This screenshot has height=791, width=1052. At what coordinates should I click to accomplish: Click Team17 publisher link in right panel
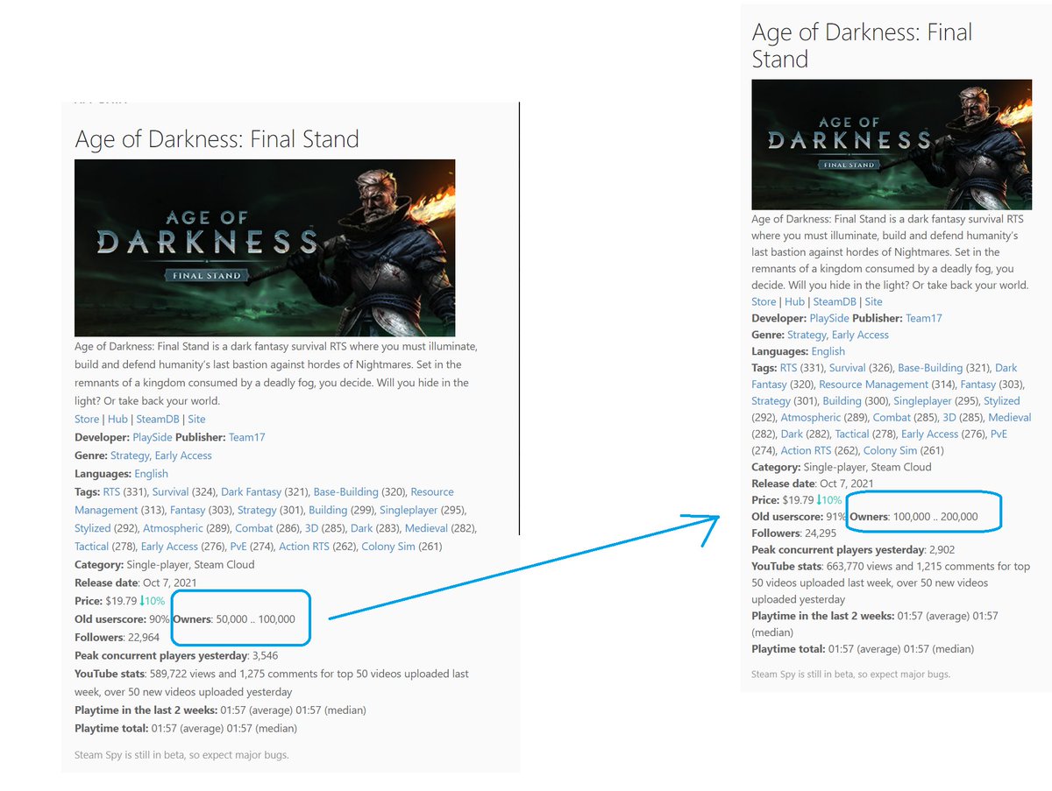click(924, 318)
